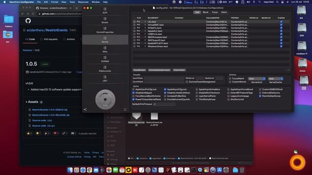Open Final Cut Pro from the Dock
This screenshot has height=175, width=312.
[x=207, y=170]
